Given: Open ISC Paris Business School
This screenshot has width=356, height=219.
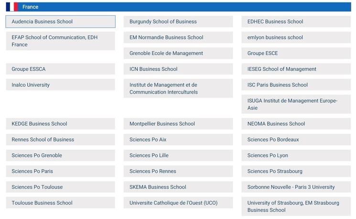Looking at the screenshot, I should (296, 85).
